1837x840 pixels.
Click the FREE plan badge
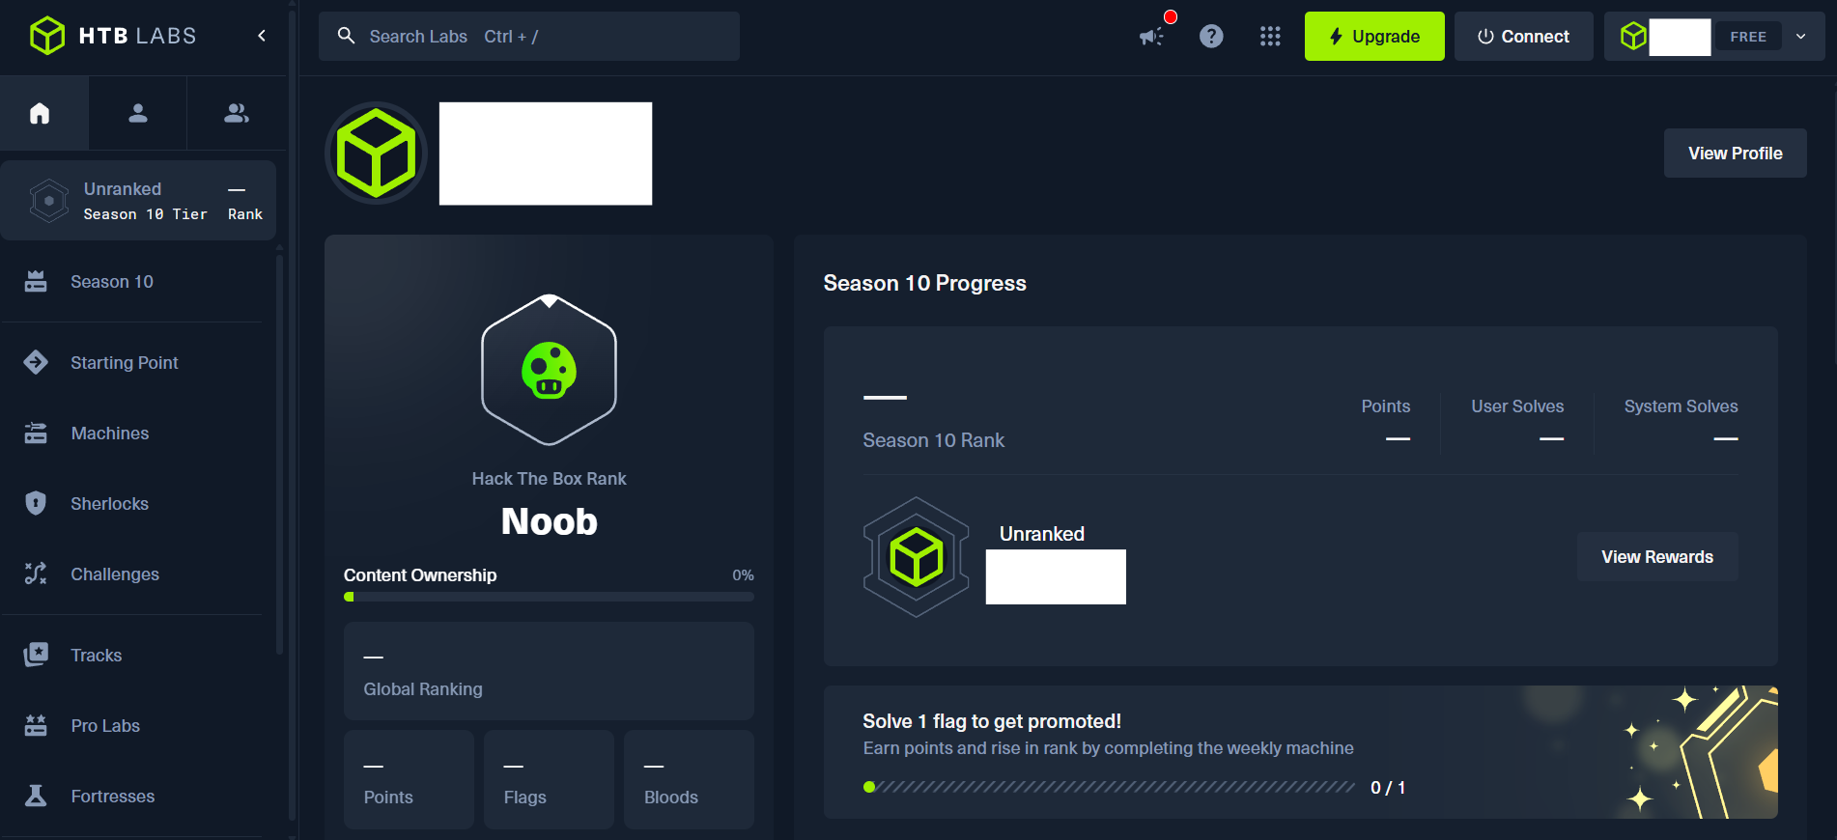(x=1748, y=37)
